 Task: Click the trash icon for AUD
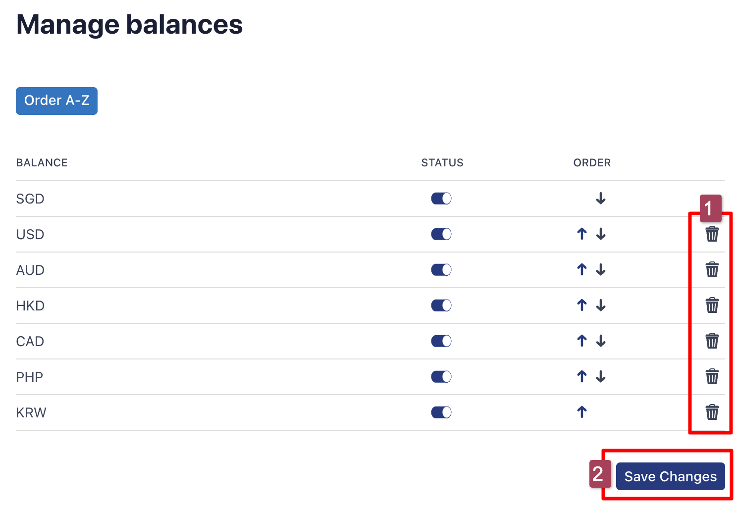click(x=712, y=270)
